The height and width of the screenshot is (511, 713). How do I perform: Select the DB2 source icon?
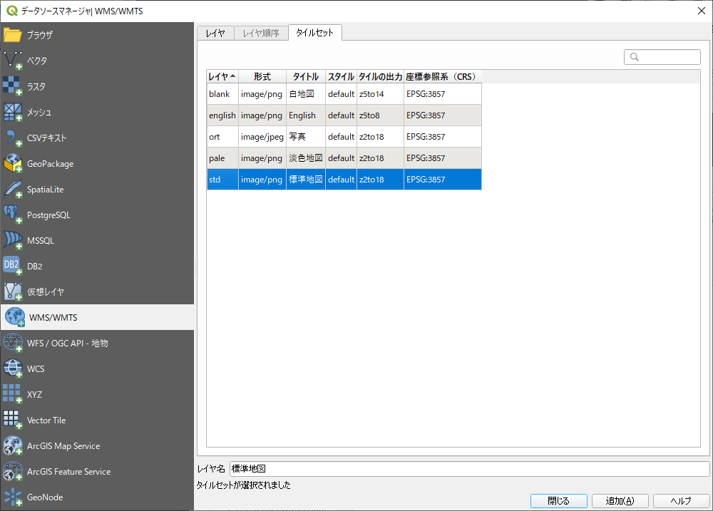point(12,267)
